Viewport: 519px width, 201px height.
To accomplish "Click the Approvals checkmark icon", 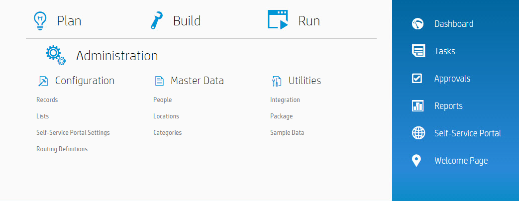I will coord(417,79).
